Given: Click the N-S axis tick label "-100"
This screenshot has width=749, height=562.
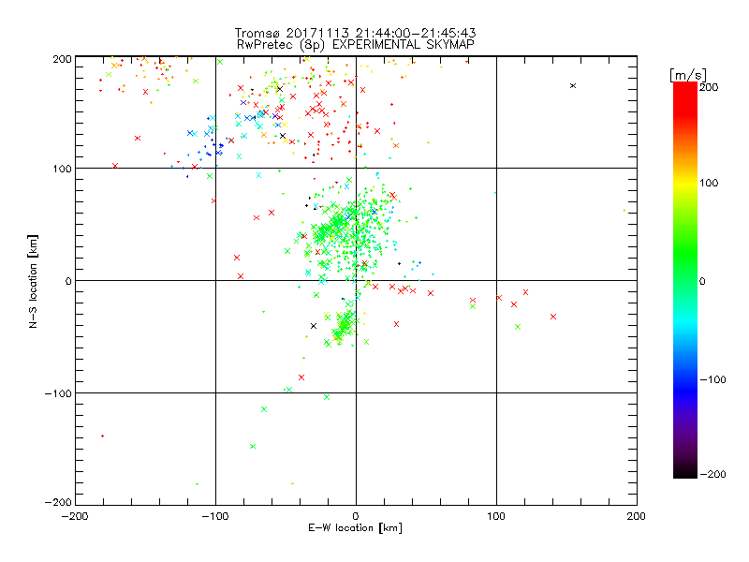Looking at the screenshot, I should [58, 393].
